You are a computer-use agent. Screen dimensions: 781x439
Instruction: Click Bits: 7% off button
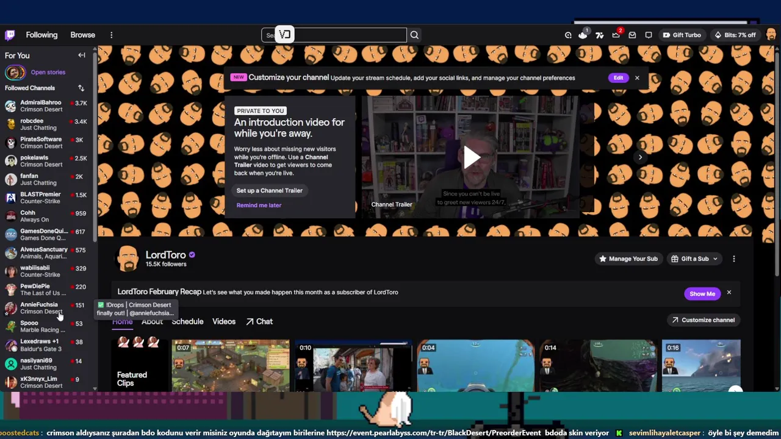pos(735,35)
